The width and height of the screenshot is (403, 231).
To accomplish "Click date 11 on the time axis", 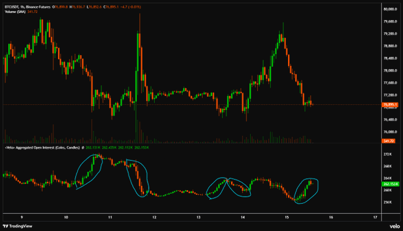I will pos(110,217).
